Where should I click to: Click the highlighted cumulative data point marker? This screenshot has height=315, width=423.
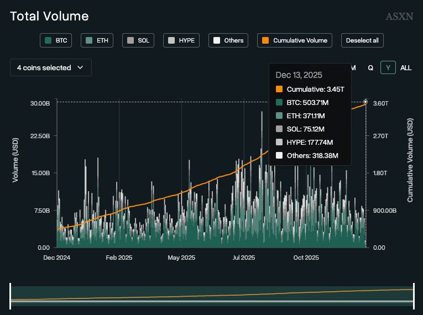pyautogui.click(x=365, y=102)
